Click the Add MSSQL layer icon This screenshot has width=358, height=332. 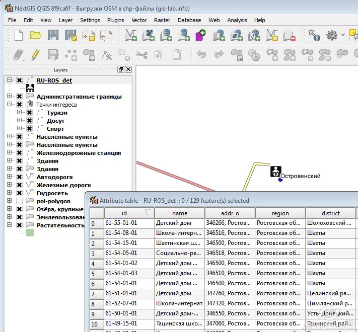(x=201, y=35)
